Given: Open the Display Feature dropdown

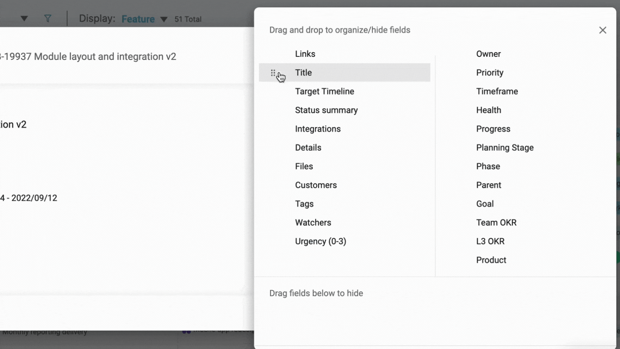Looking at the screenshot, I should point(138,19).
